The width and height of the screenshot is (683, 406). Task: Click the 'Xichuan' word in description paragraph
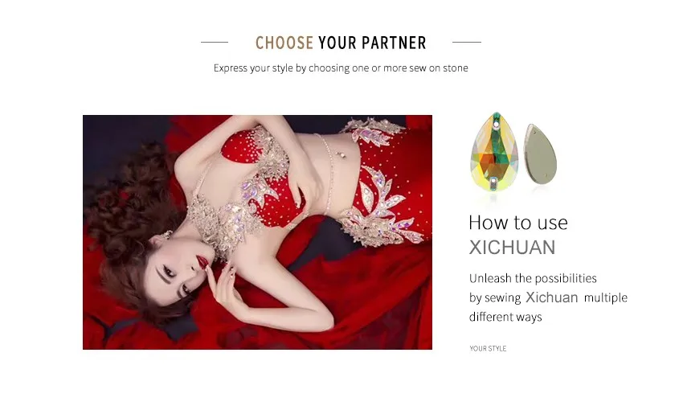[552, 297]
